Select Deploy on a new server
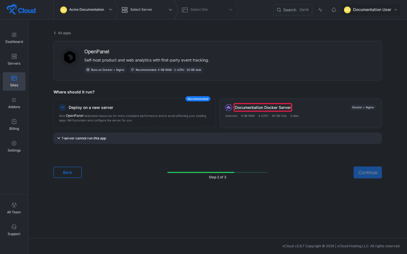This screenshot has width=407, height=254. (135, 113)
